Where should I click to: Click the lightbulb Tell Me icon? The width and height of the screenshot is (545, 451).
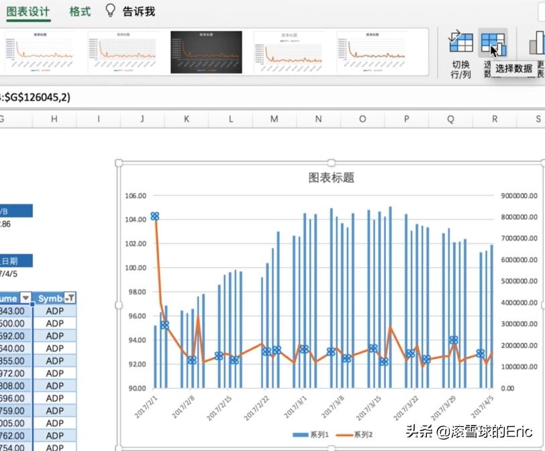tap(111, 10)
